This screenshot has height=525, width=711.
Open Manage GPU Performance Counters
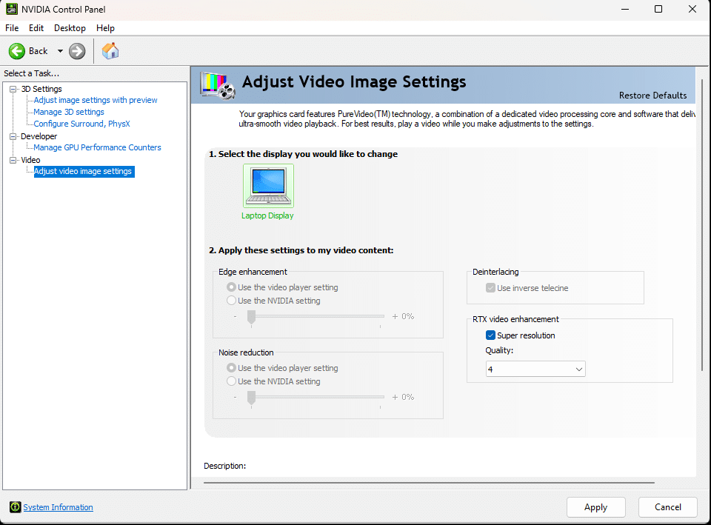pos(97,147)
